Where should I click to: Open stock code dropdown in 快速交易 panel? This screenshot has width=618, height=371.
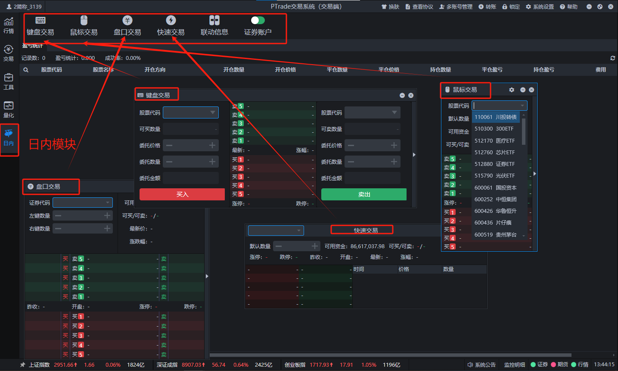pos(298,231)
